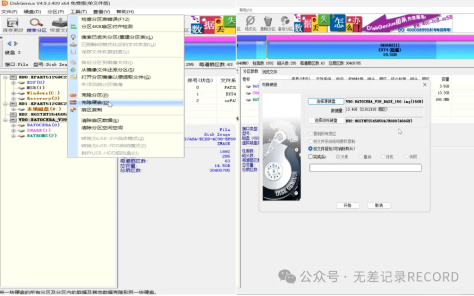Click the drive icon of SHARE(1) in tree

21,131
